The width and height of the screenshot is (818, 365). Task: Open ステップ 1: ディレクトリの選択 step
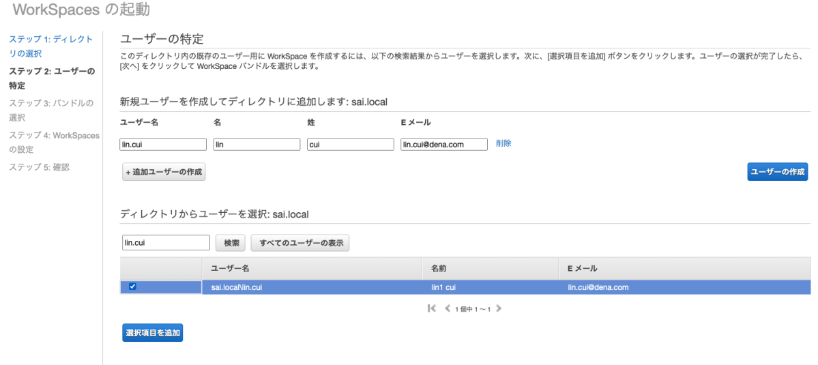51,46
